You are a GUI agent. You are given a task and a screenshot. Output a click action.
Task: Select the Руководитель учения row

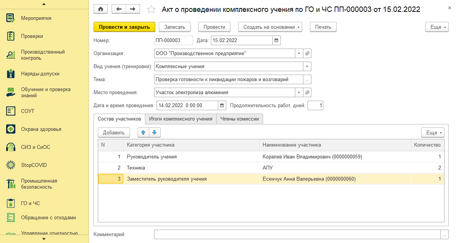(x=271, y=157)
